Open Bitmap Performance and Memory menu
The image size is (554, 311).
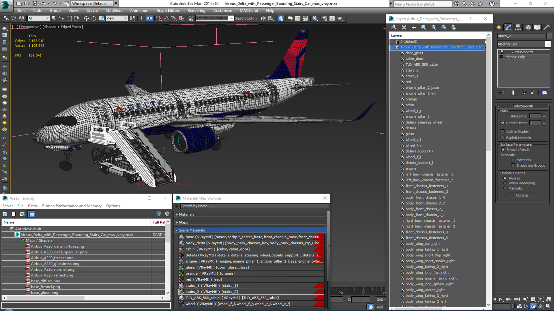click(x=72, y=206)
